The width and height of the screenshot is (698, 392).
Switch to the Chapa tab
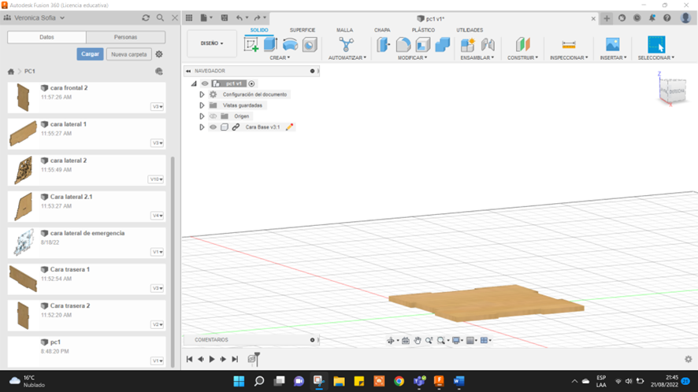point(382,30)
